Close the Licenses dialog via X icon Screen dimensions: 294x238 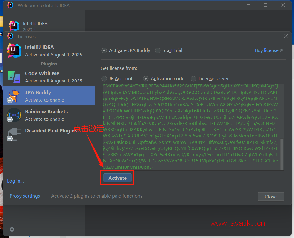tap(285, 36)
